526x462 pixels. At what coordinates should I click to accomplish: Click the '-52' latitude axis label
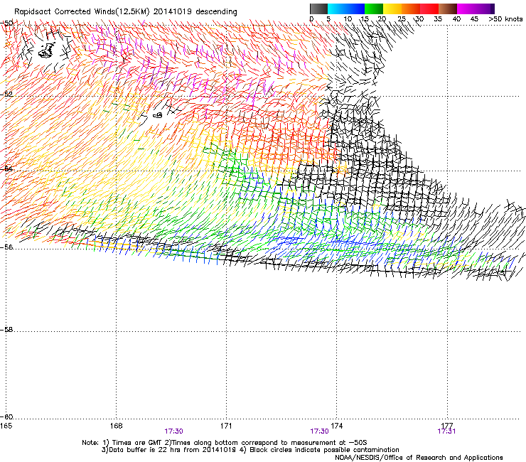click(6, 95)
